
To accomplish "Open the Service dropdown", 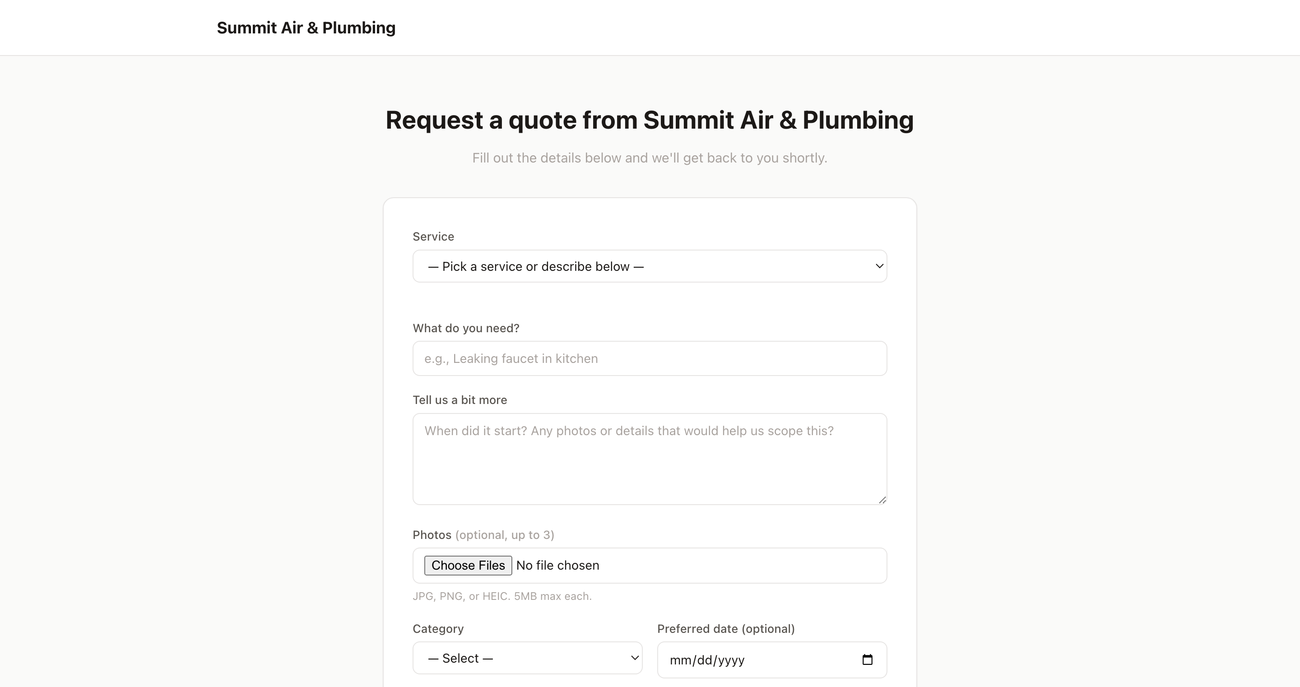I will tap(650, 266).
